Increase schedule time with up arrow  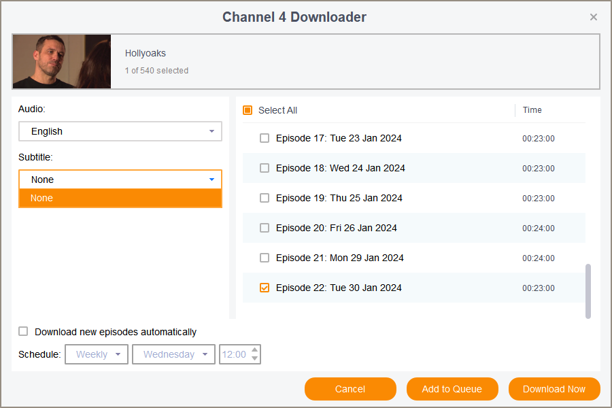coord(255,350)
